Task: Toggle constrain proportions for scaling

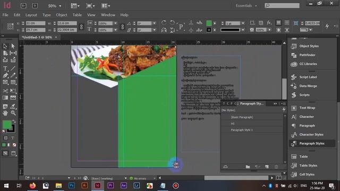Action: pos(123,27)
